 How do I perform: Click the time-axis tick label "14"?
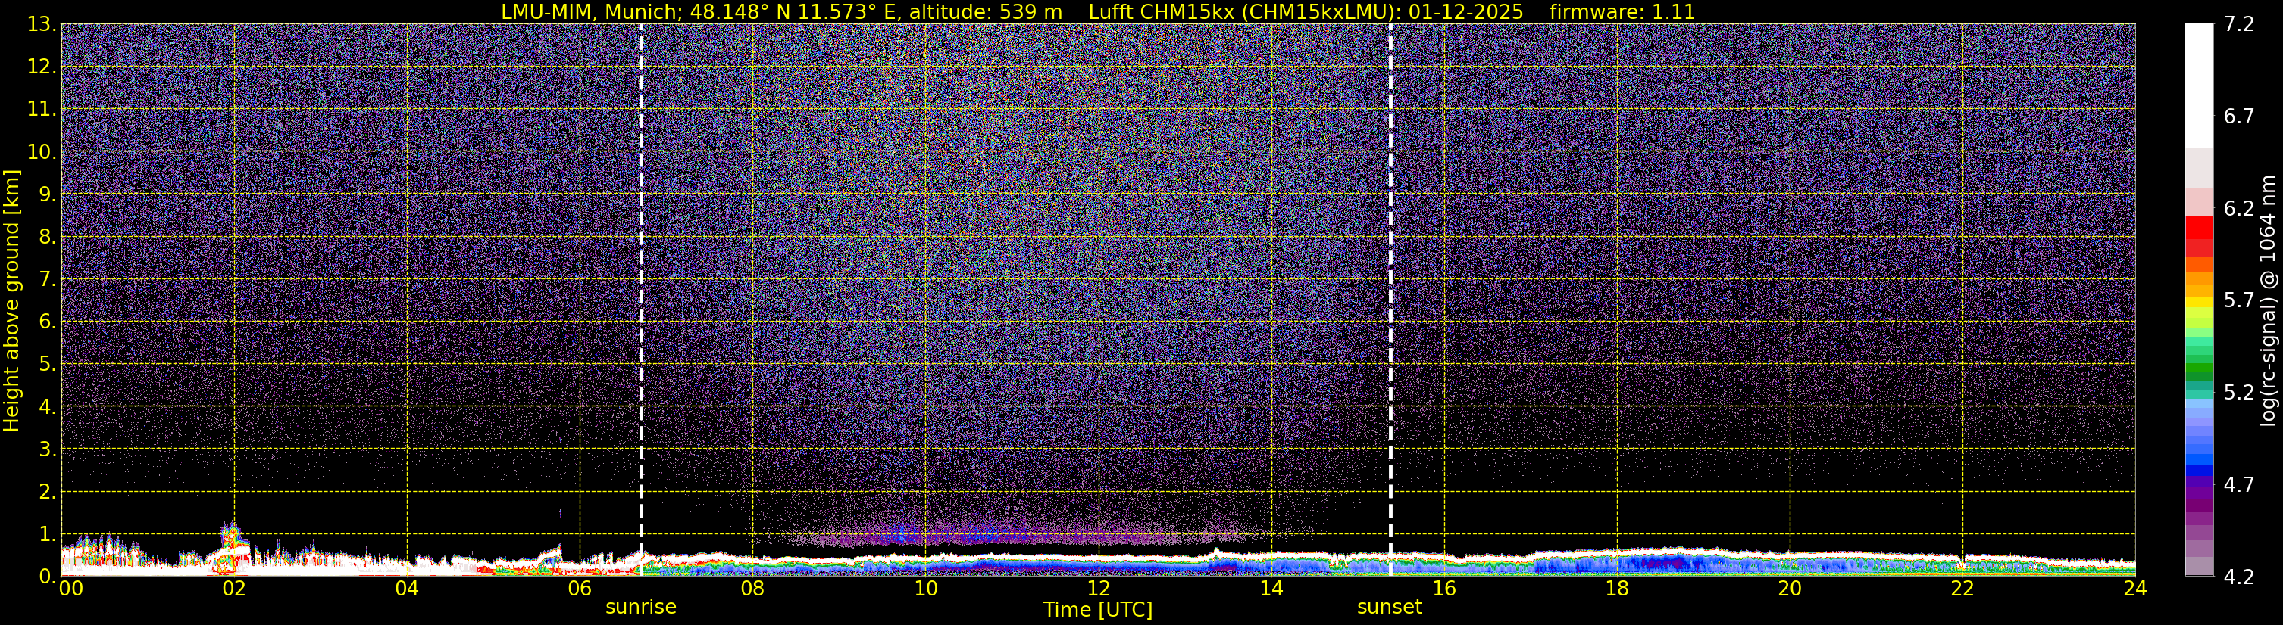1271,589
